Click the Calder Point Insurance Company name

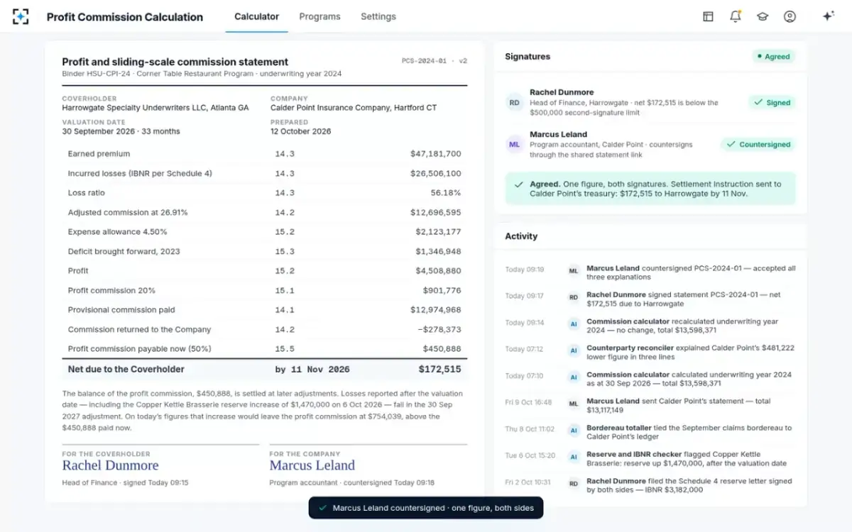[354, 108]
